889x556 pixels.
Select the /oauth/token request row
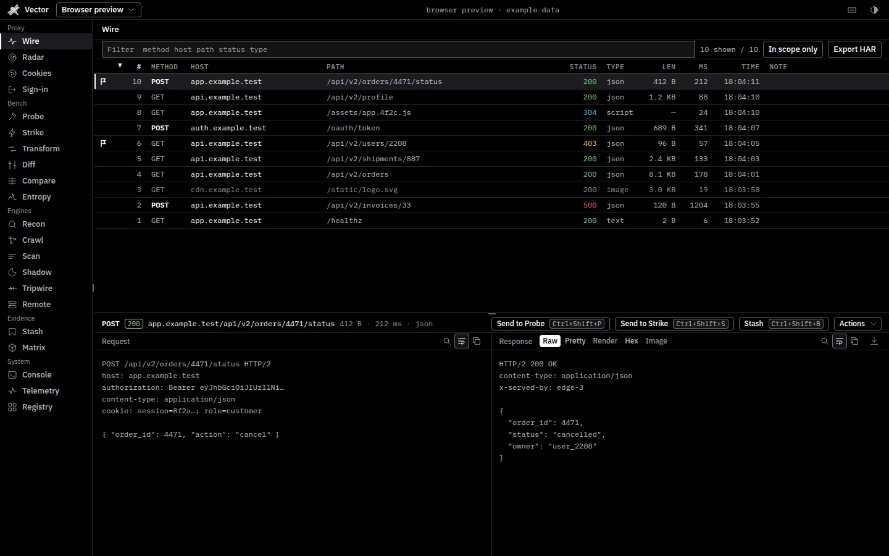[x=491, y=128]
